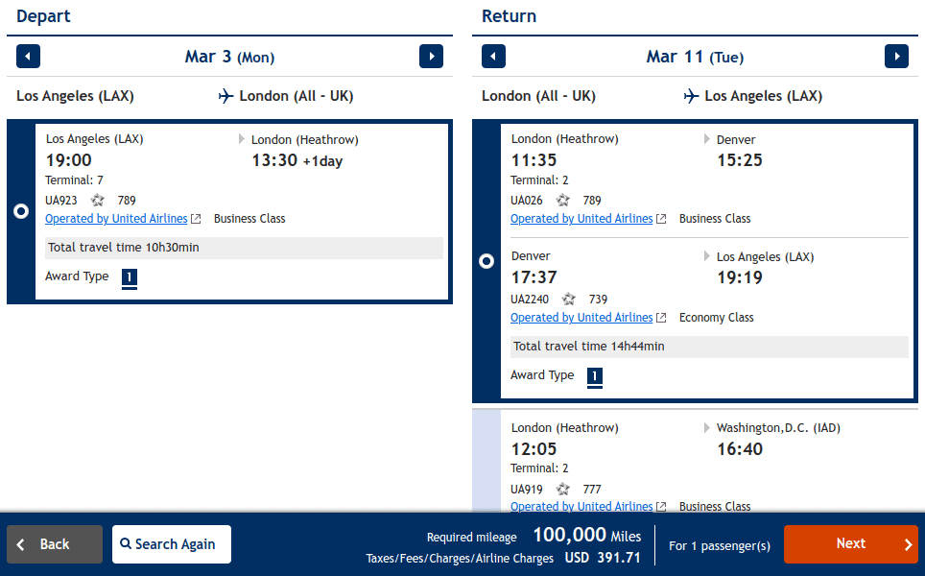
Task: Click next return date arrow
Action: (896, 57)
